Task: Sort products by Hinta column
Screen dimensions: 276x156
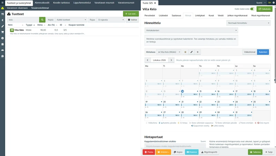Action: pos(40,25)
